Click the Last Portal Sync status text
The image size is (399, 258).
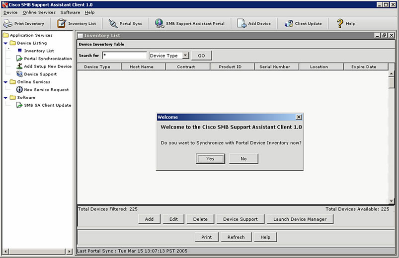[x=132, y=251]
